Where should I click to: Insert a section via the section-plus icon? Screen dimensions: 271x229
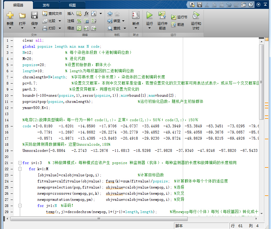(x=79, y=13)
